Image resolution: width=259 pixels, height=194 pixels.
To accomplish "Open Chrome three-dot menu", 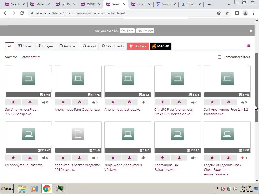I will pyautogui.click(x=253, y=13).
